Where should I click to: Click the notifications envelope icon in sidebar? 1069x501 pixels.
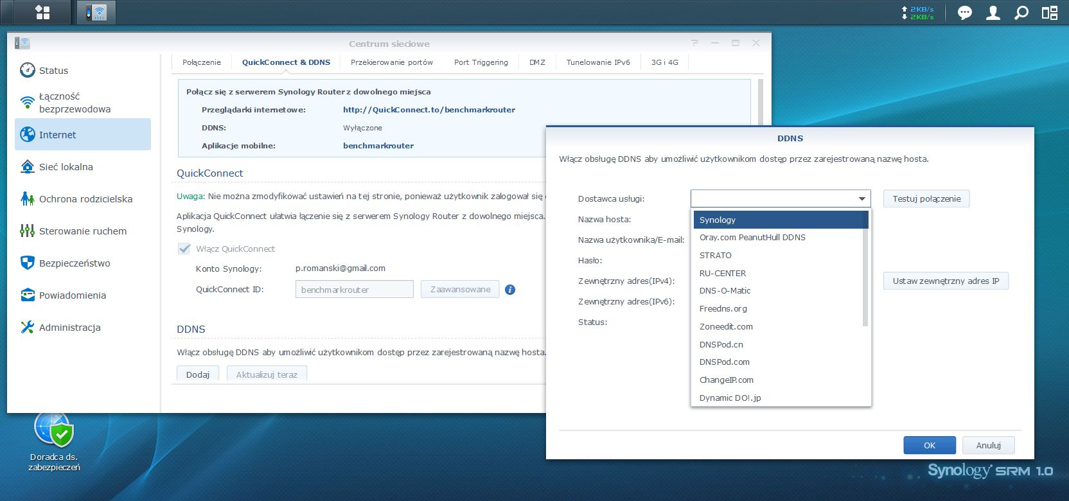(x=28, y=295)
